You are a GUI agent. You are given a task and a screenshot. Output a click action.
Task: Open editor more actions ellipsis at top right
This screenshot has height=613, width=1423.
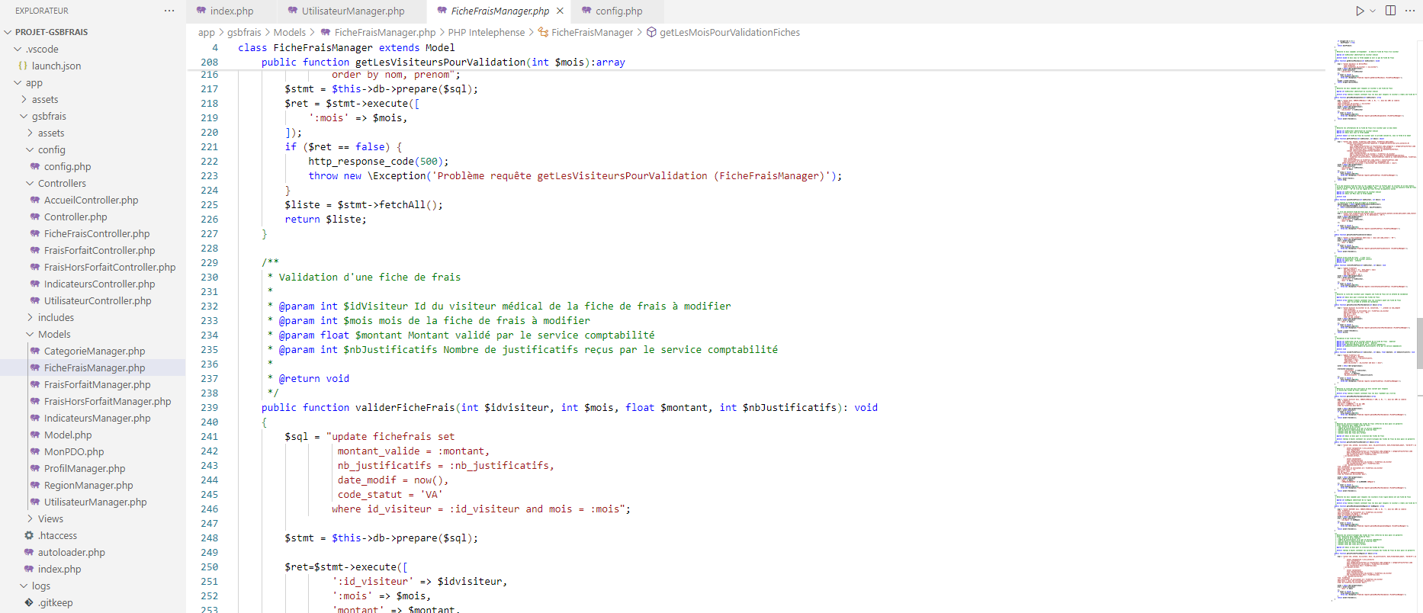[x=1411, y=11]
